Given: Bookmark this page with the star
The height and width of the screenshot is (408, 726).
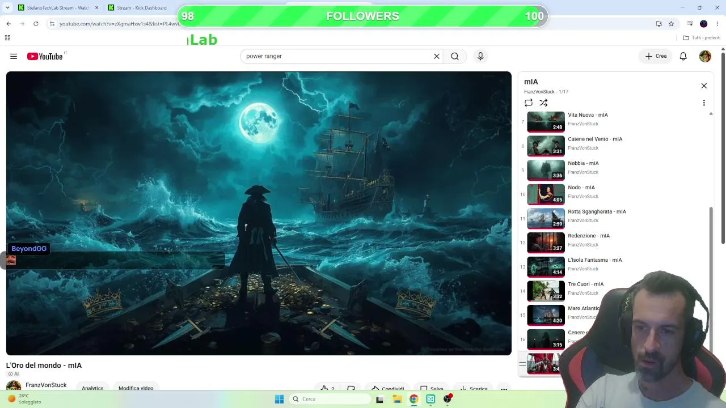Looking at the screenshot, I should click(x=671, y=24).
